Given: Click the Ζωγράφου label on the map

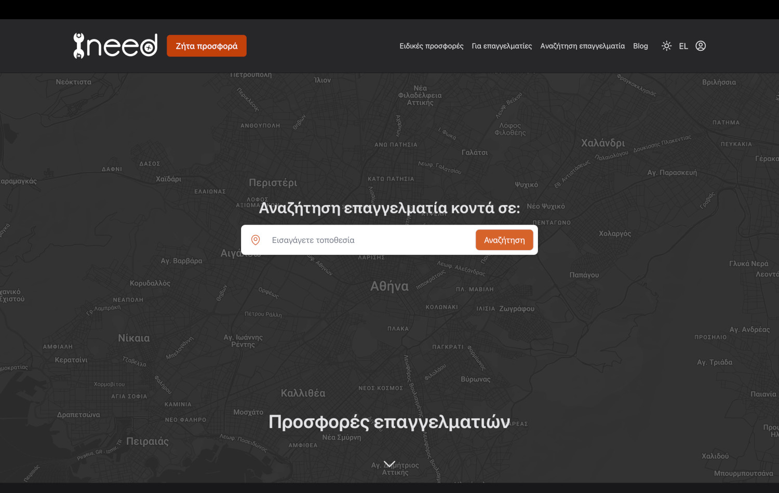Looking at the screenshot, I should 517,309.
